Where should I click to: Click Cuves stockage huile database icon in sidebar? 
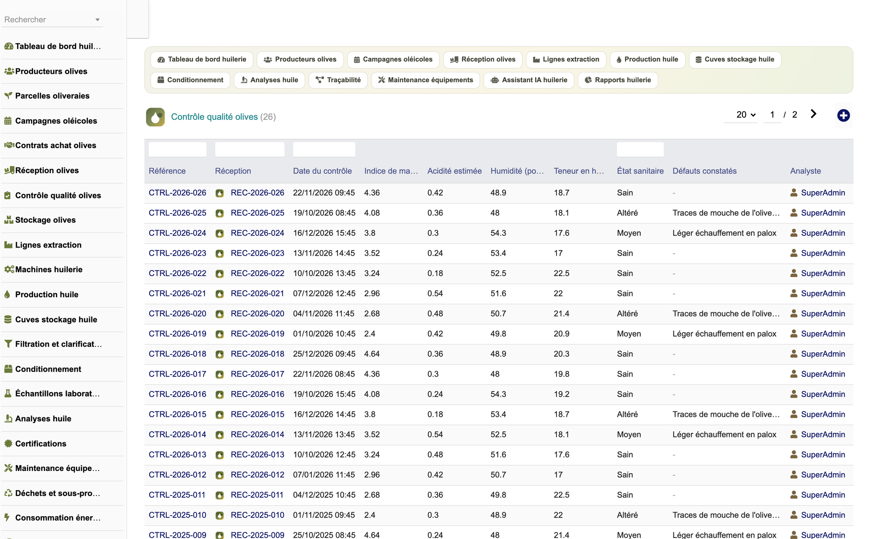(x=8, y=320)
